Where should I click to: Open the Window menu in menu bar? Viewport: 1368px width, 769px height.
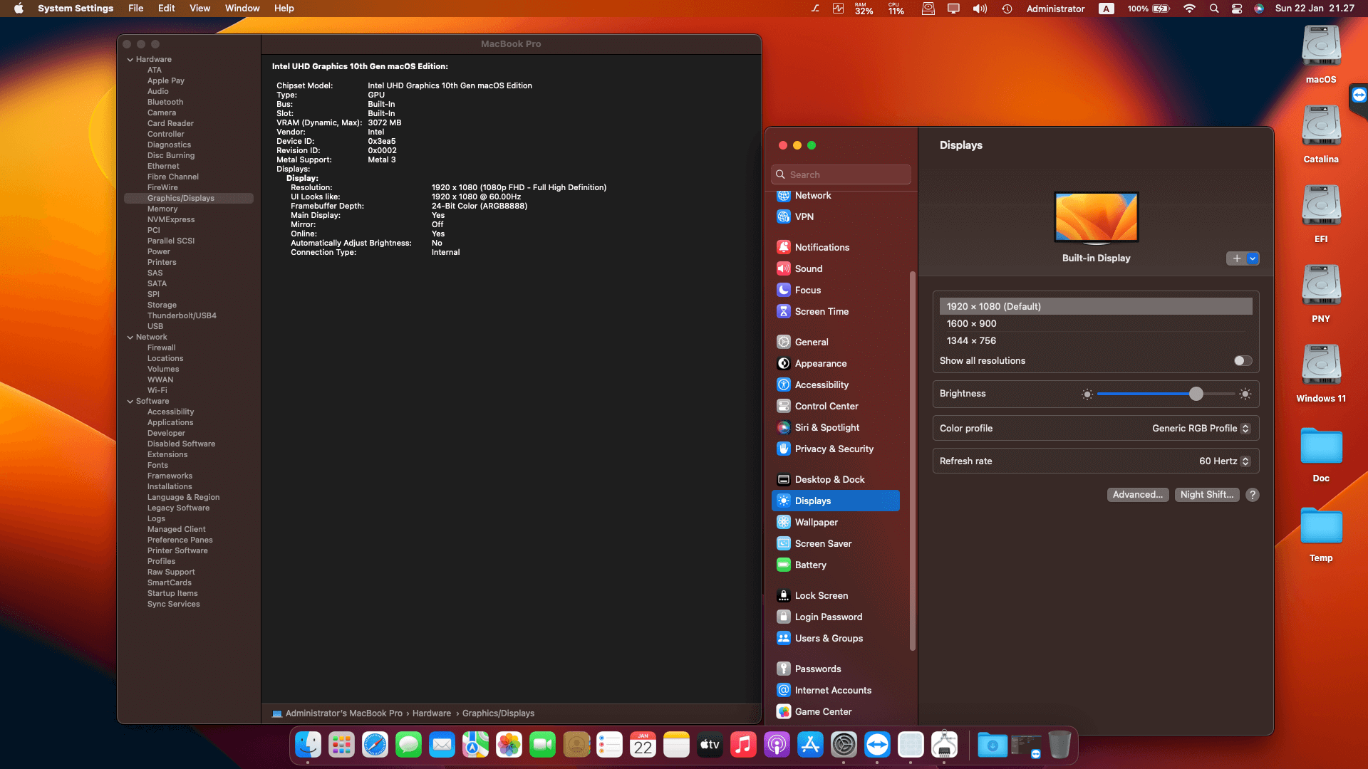tap(242, 9)
